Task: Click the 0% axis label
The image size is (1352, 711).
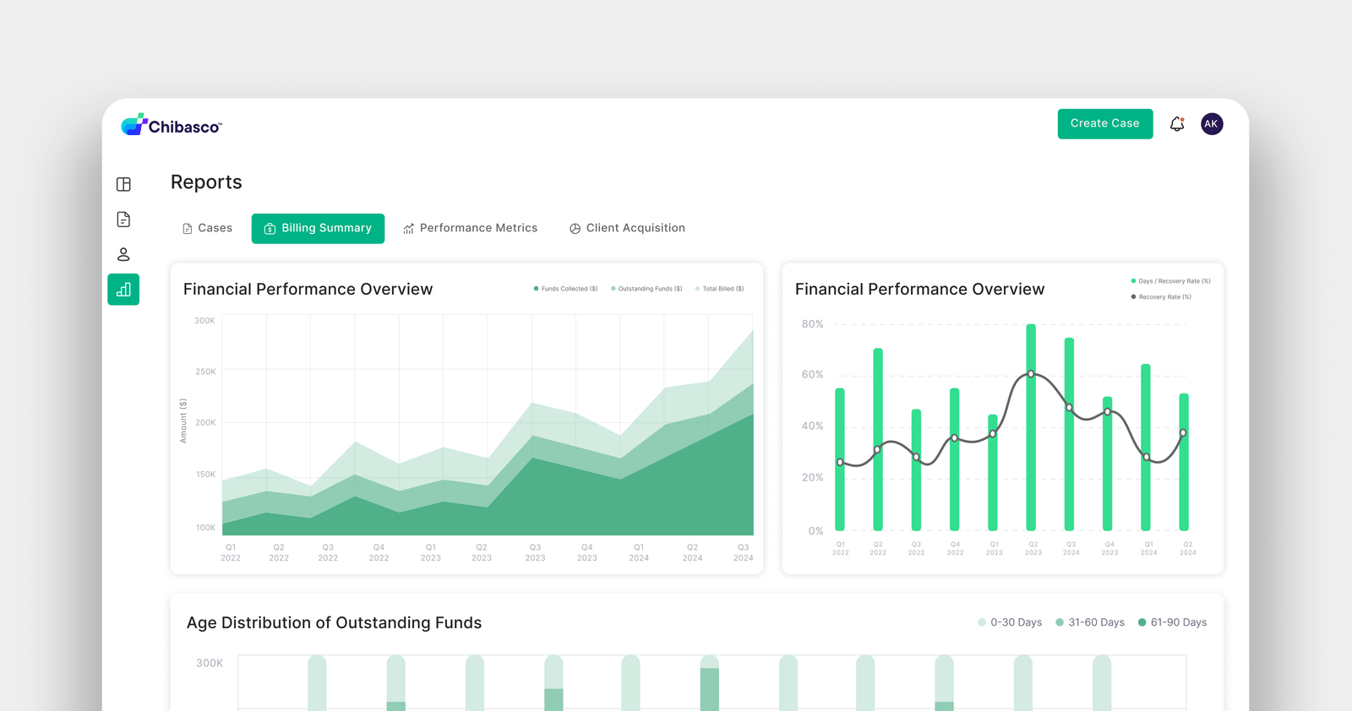Action: 815,531
